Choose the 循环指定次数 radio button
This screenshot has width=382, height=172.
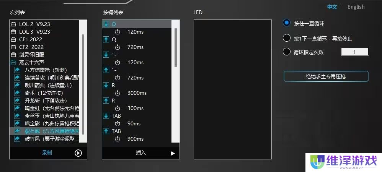pyautogui.click(x=287, y=52)
